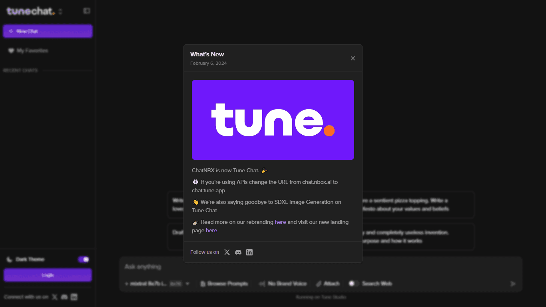The height and width of the screenshot is (307, 546).
Task: Click the heart icon beside My Favorites
Action: [x=11, y=51]
